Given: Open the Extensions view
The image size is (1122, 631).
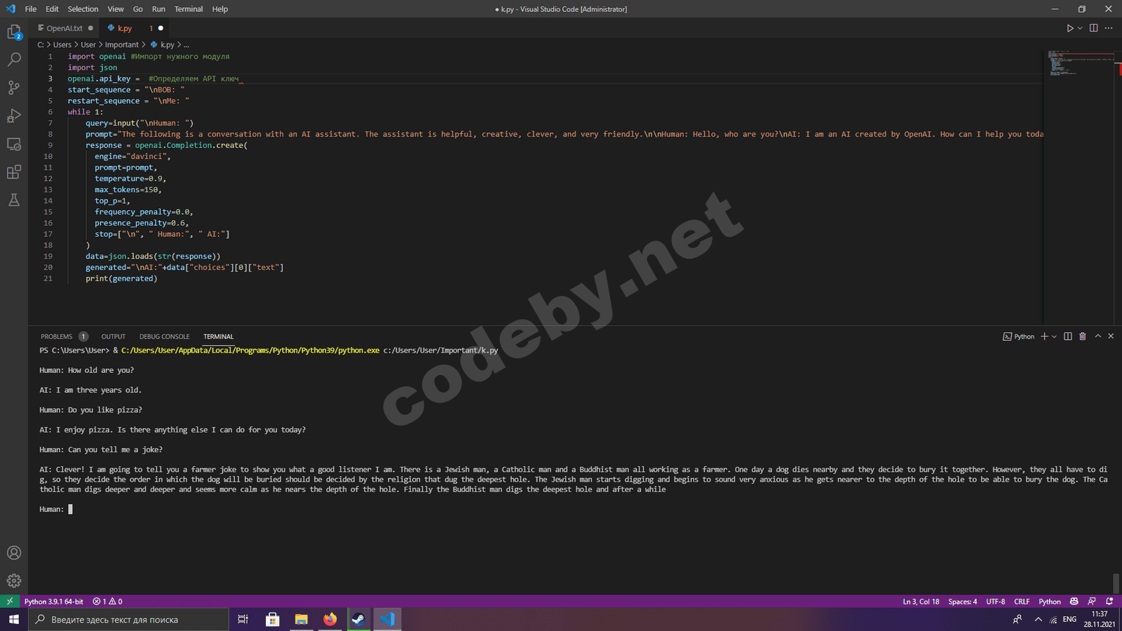Looking at the screenshot, I should coord(14,172).
